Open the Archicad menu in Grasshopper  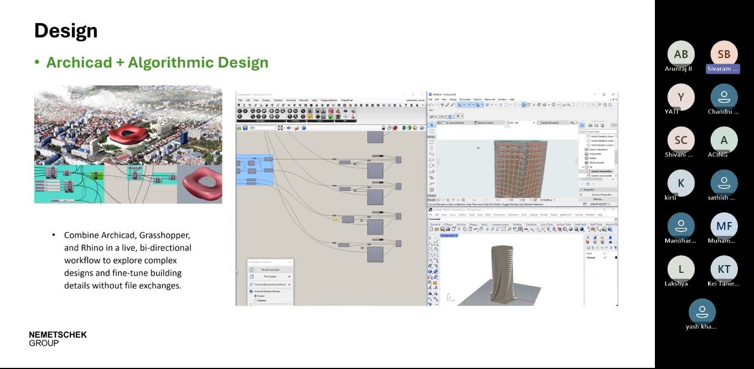[x=291, y=100]
